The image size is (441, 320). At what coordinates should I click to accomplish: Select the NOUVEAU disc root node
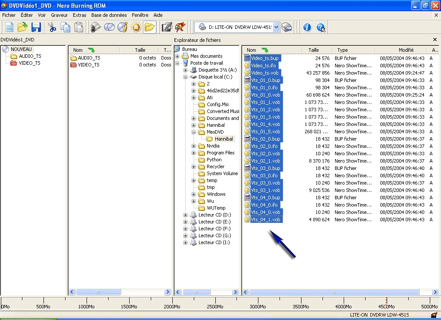tap(21, 49)
